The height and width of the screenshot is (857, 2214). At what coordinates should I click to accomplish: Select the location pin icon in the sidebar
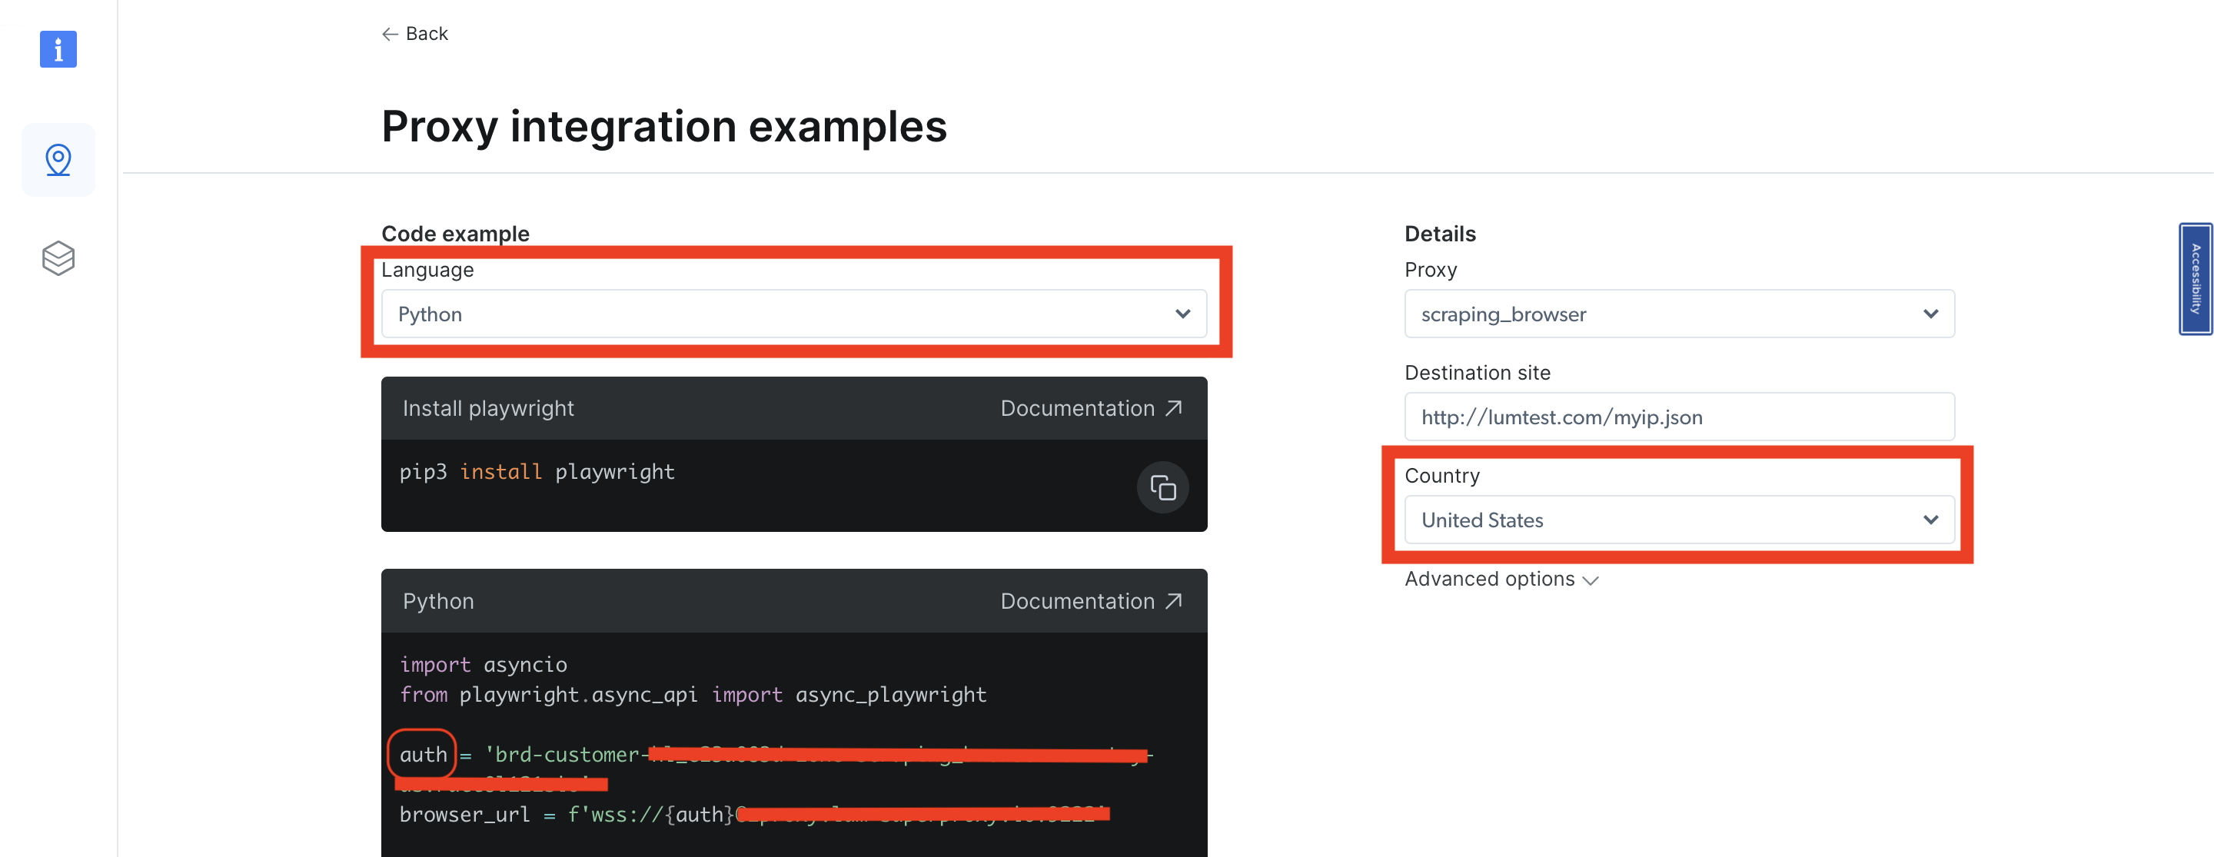coord(57,160)
